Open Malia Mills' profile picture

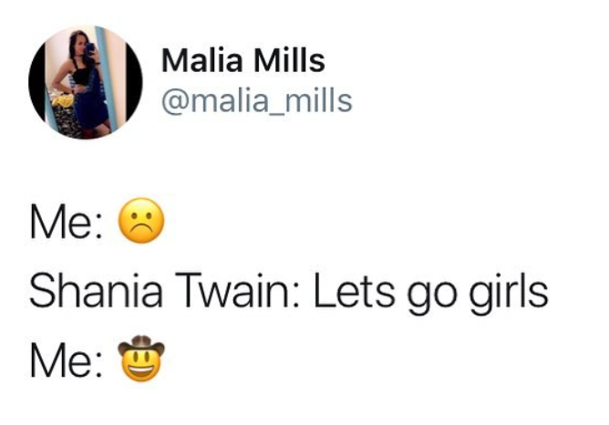click(x=85, y=83)
